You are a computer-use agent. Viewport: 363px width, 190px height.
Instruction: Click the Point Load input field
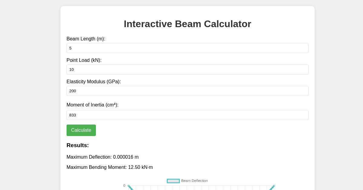coord(188,69)
